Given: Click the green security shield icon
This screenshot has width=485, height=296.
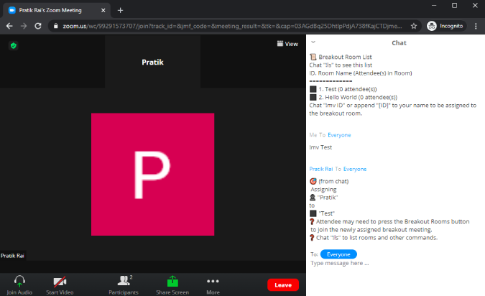Looking at the screenshot, I should click(x=14, y=46).
